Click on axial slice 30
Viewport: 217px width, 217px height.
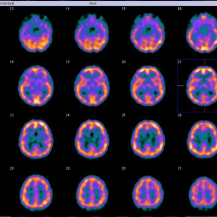(148, 192)
